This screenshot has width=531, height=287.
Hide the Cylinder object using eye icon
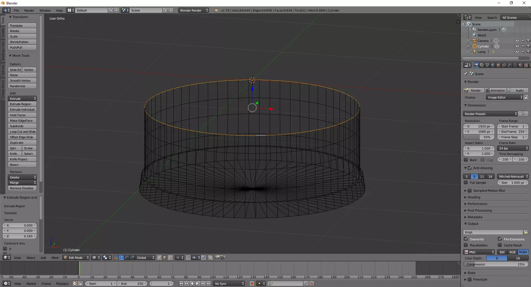point(517,46)
